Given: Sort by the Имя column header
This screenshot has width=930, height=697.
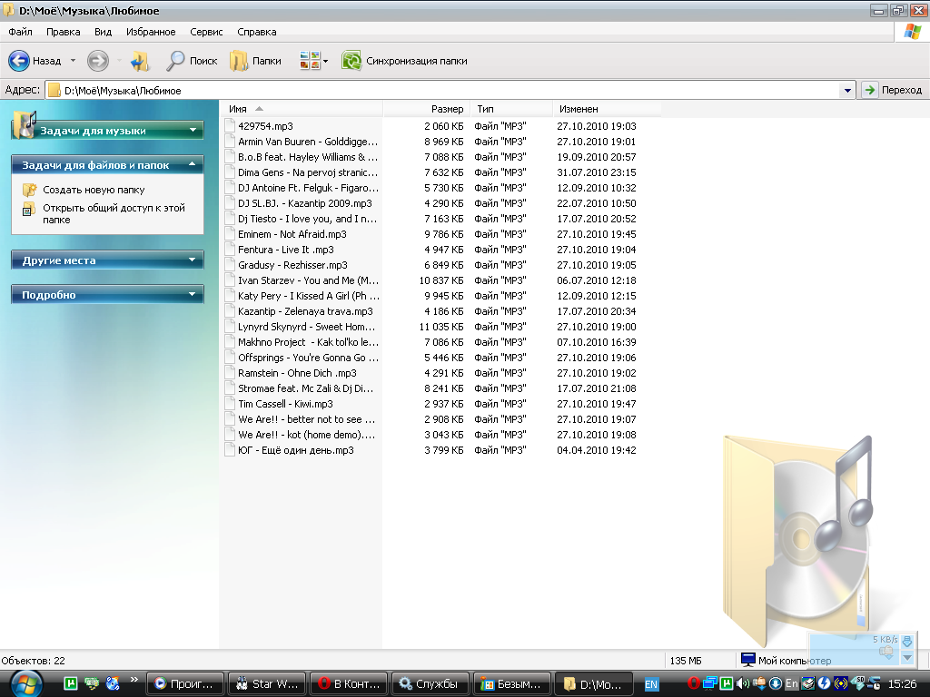Looking at the screenshot, I should [302, 109].
